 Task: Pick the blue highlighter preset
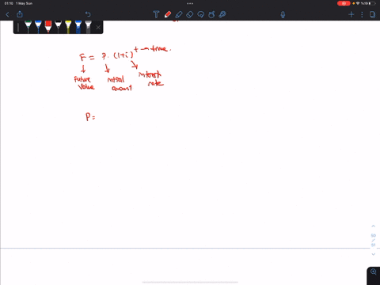pyautogui.click(x=78, y=27)
